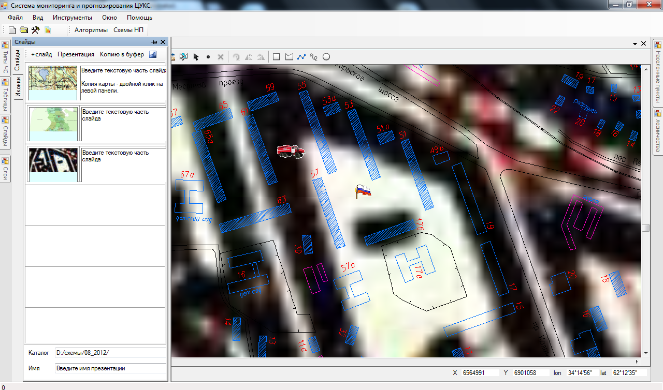Click the new document icon in main toolbar

(12, 30)
